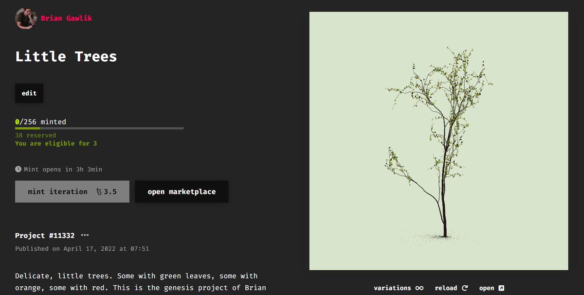Click the 'open' link below the artwork
584x295 pixels.
pyautogui.click(x=487, y=288)
